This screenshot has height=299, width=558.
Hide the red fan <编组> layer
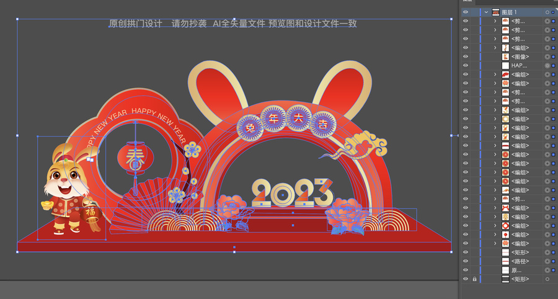tap(466, 74)
